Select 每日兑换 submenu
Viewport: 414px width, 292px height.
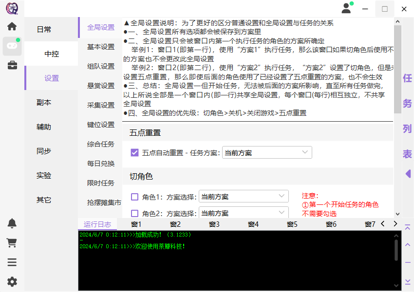101,164
